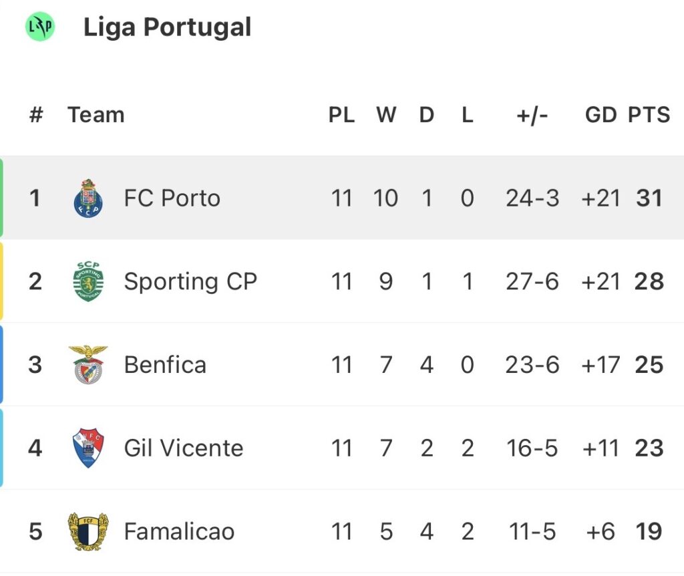This screenshot has height=576, width=684.
Task: Click the +/- goals column header
Action: (x=532, y=115)
